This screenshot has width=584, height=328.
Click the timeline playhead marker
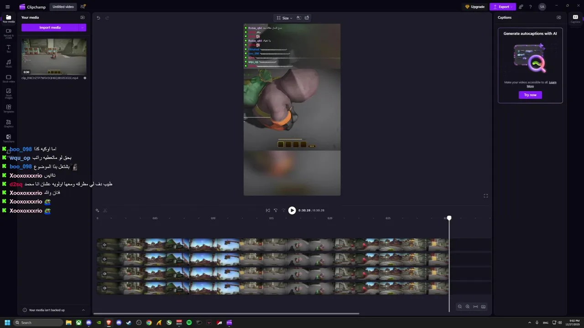[x=449, y=218]
